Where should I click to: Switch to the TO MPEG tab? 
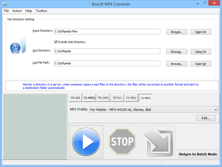[x=89, y=98]
